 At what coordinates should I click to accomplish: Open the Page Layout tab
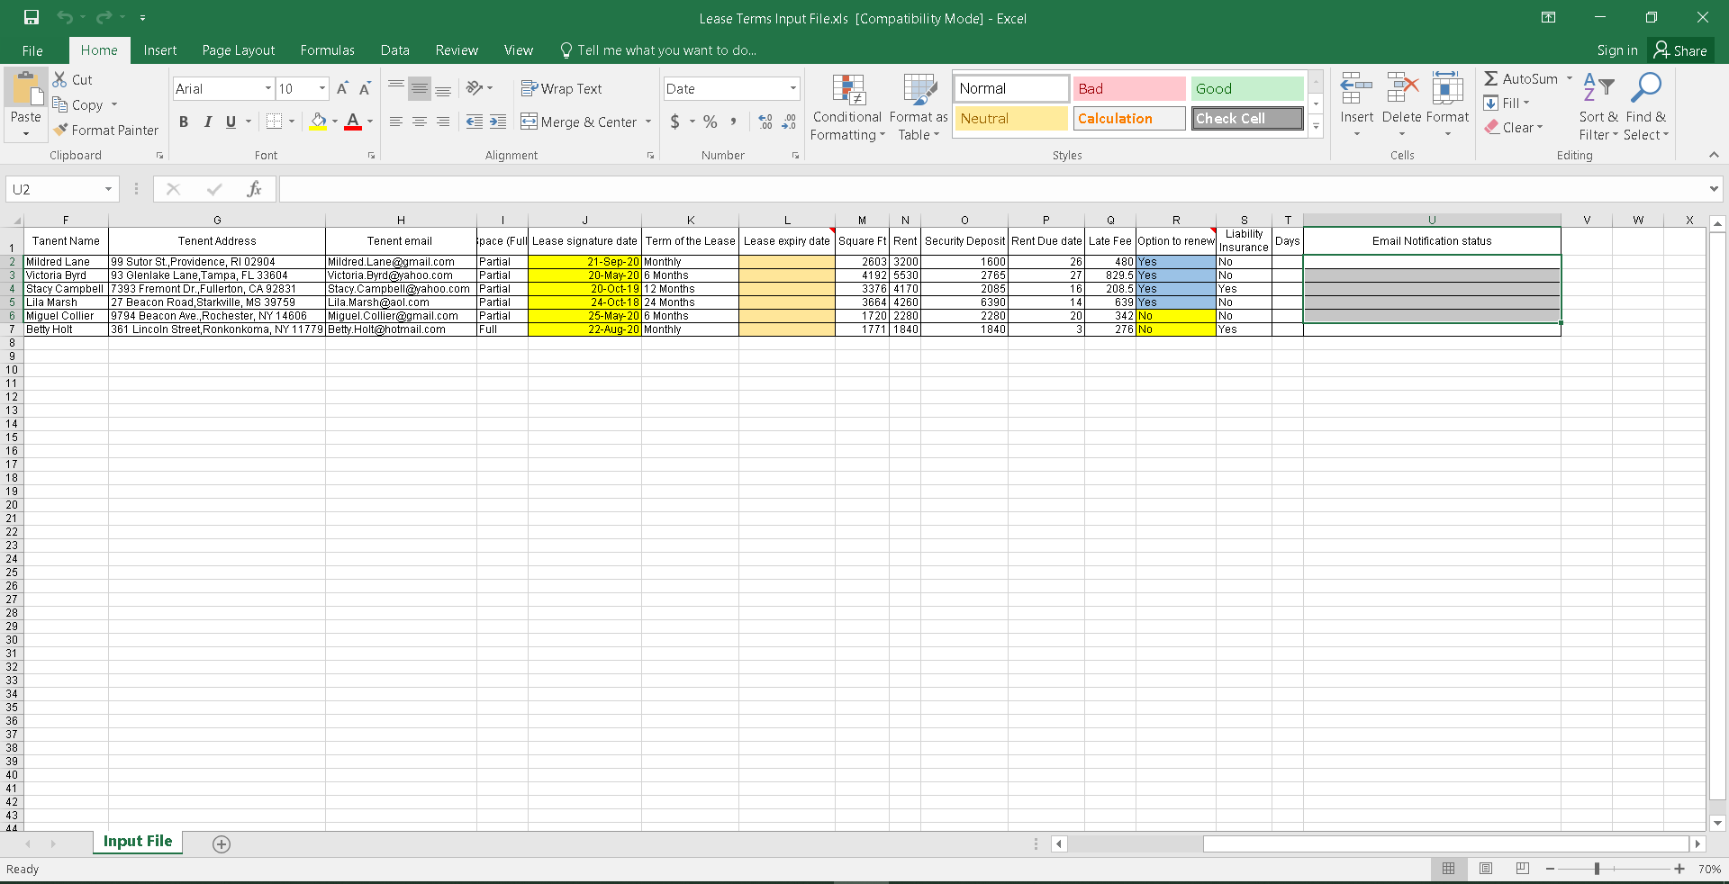(238, 50)
